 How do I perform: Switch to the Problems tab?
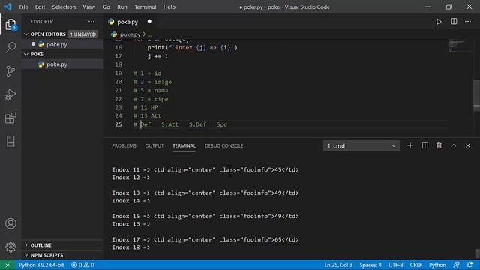[124, 145]
